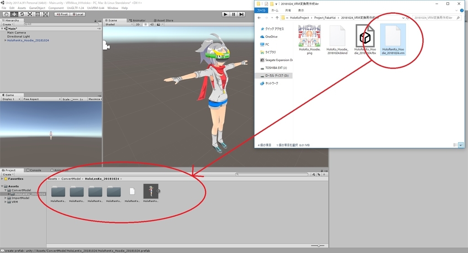This screenshot has height=253, width=468.
Task: Select the Rotate tool in Unity toolbar
Action: point(22,14)
